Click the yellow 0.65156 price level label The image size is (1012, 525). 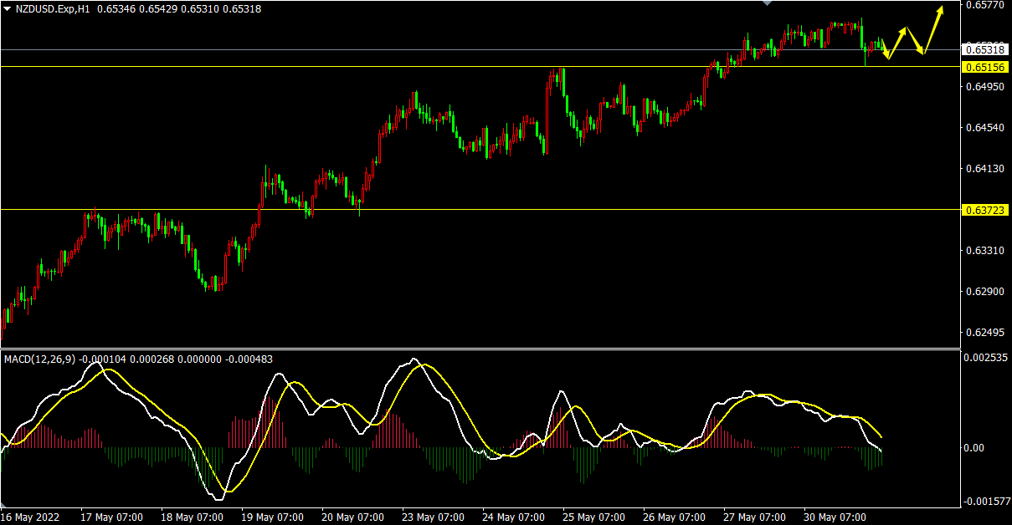984,67
